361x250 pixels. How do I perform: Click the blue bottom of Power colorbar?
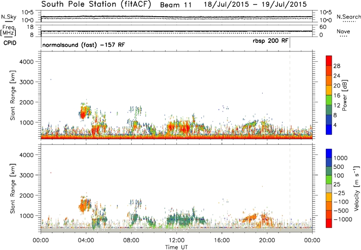point(329,130)
